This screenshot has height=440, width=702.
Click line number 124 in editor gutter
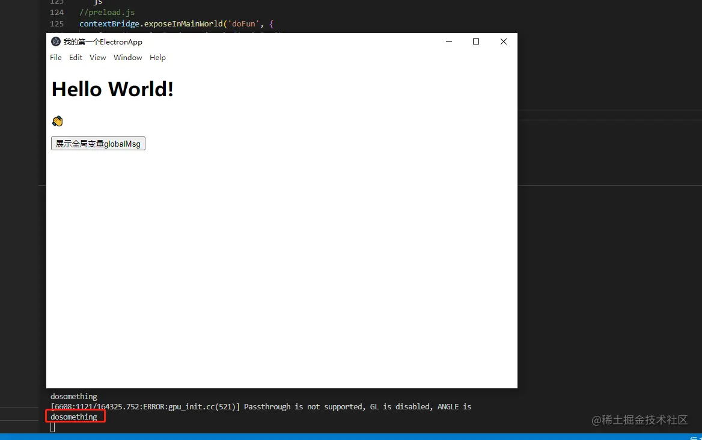pyautogui.click(x=57, y=12)
